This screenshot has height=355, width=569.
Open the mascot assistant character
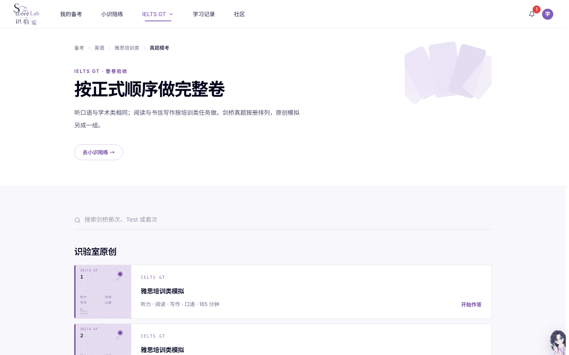click(558, 342)
